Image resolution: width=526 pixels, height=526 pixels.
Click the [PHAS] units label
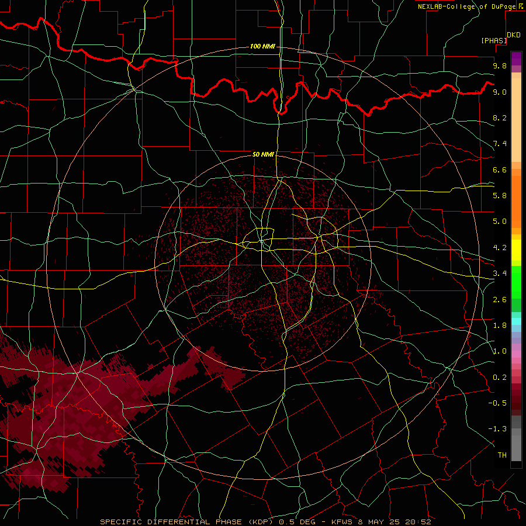click(x=494, y=40)
